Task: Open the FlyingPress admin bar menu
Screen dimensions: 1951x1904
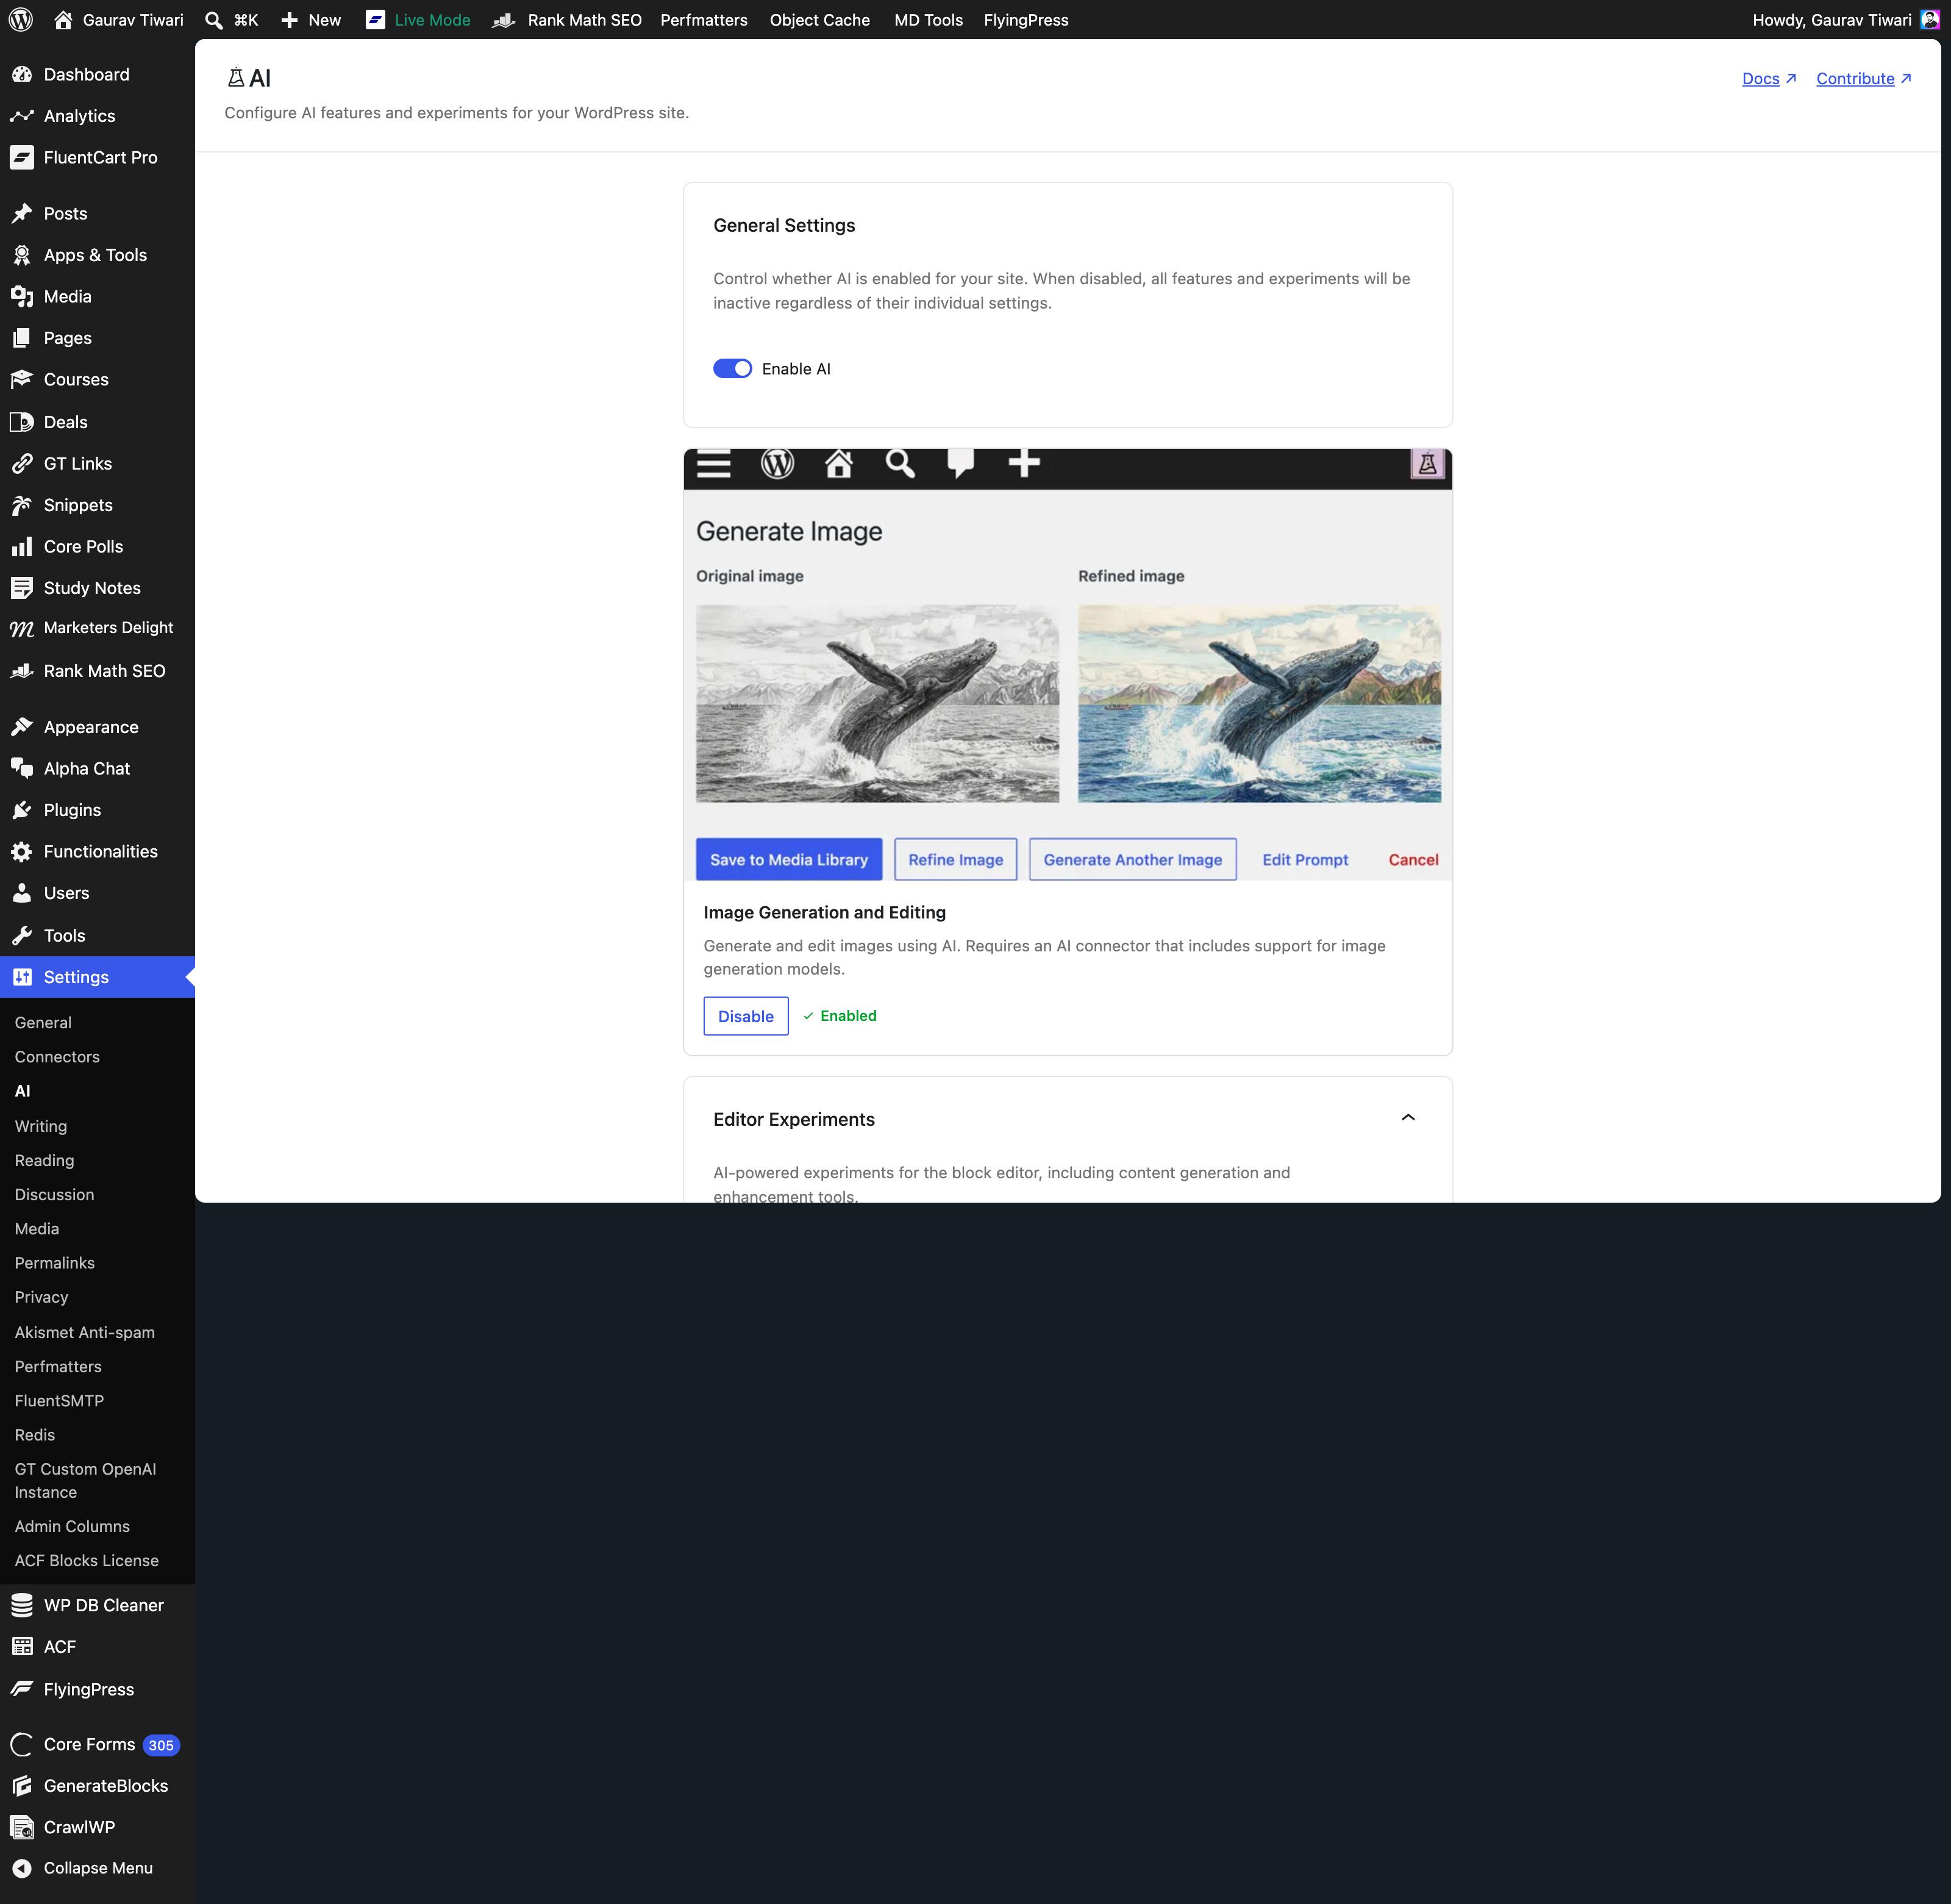Action: [x=1025, y=20]
